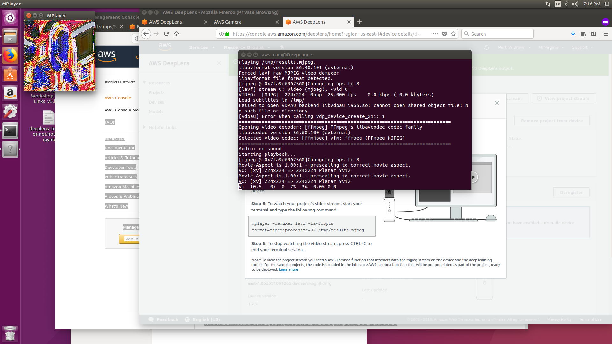Screen dimensions: 612x344
Task: Open system power gear menu
Action: [607, 4]
